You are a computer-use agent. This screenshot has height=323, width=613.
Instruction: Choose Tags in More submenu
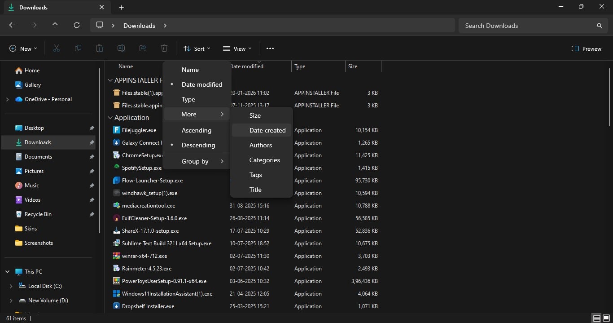pos(262,175)
